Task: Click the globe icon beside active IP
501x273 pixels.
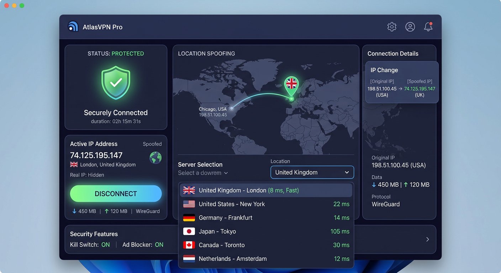Action: tap(155, 157)
